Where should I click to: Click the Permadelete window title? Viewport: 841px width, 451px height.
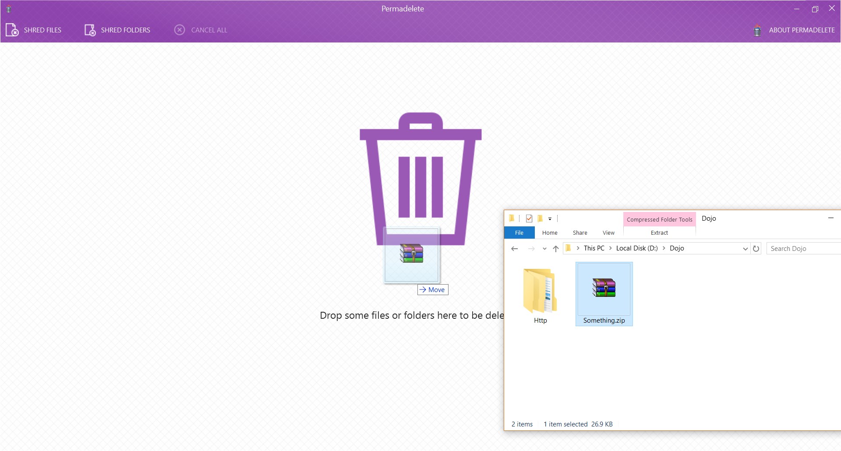pyautogui.click(x=403, y=9)
